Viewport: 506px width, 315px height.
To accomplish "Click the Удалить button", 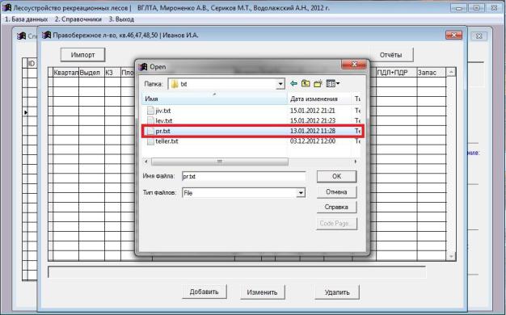I will pos(337,292).
